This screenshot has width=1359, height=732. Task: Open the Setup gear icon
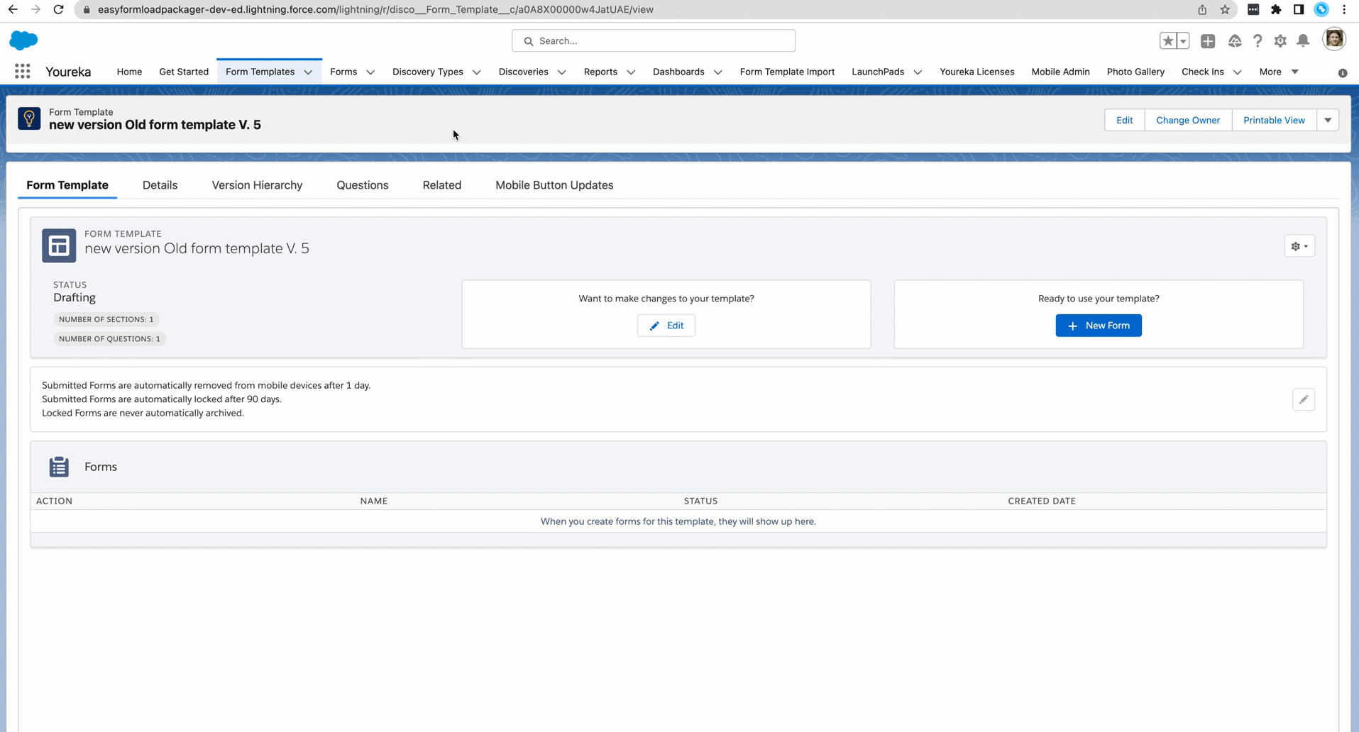[1280, 41]
